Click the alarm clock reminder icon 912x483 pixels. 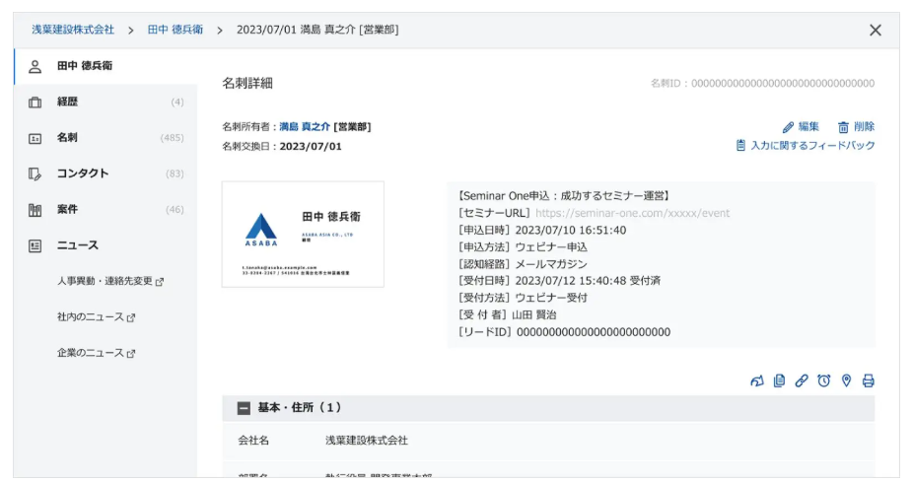(x=823, y=380)
